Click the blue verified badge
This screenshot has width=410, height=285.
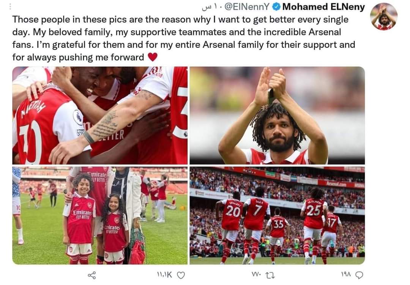[x=276, y=7]
